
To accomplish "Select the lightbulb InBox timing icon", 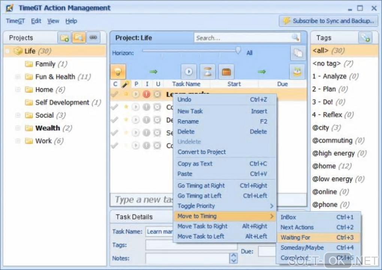I will click(118, 71).
